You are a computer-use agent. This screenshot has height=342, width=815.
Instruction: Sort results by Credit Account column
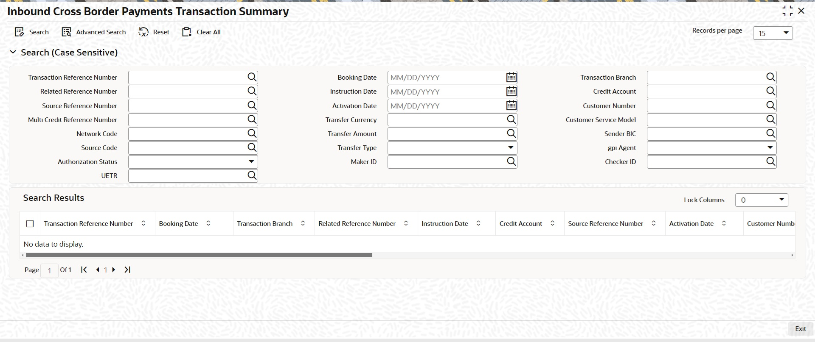(x=552, y=223)
